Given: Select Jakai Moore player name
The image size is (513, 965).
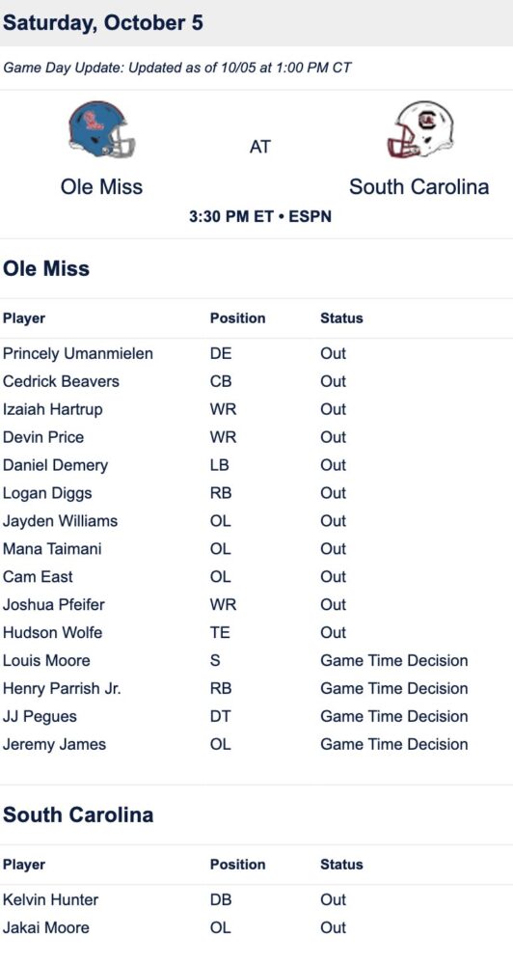Looking at the screenshot, I should (x=45, y=927).
